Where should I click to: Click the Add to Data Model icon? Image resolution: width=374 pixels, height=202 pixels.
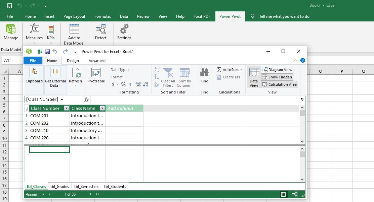coord(74,29)
